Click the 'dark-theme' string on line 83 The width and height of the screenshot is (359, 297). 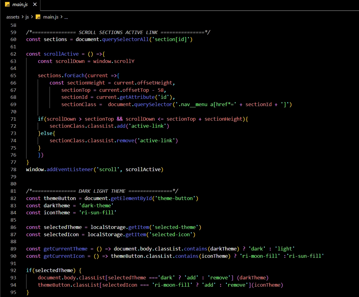pos(96,206)
